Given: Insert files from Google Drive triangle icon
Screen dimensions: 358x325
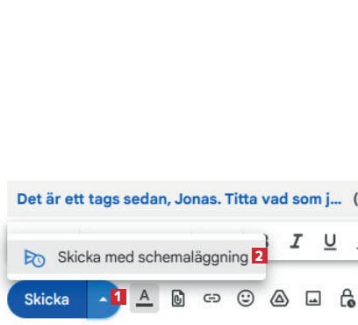Looking at the screenshot, I should point(279,299).
